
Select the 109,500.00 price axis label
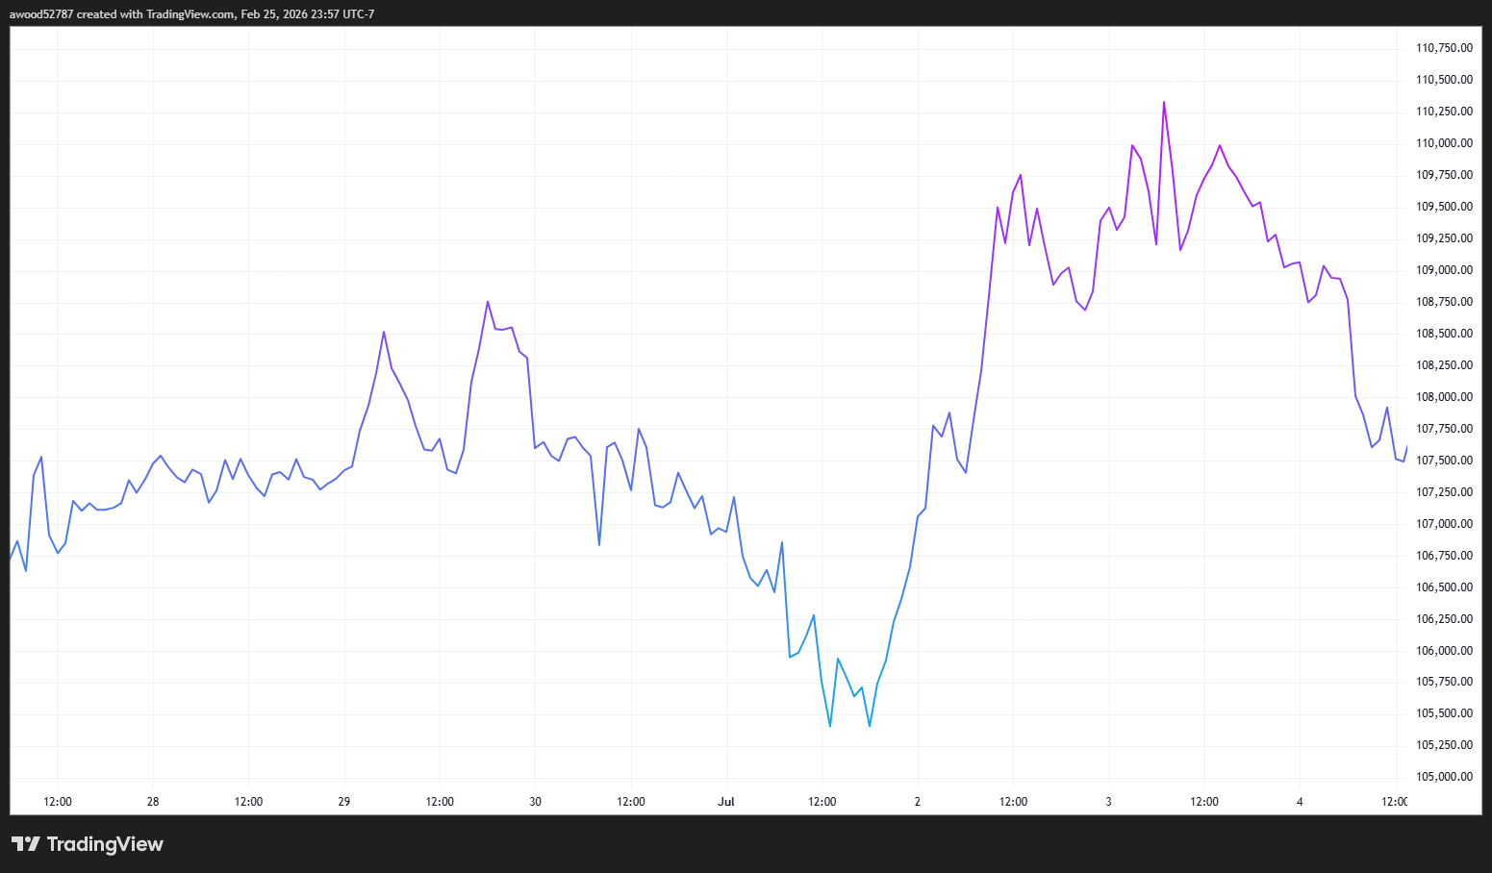pos(1444,207)
